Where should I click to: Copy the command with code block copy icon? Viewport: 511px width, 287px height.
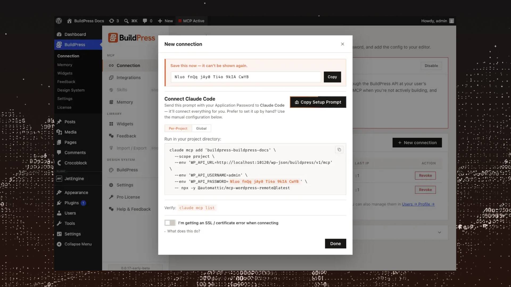[x=339, y=150]
